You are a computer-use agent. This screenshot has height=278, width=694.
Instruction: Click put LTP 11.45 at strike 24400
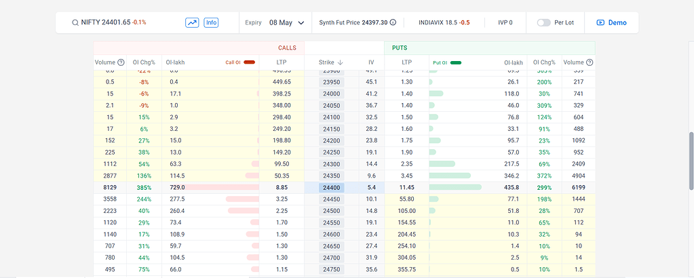(407, 188)
